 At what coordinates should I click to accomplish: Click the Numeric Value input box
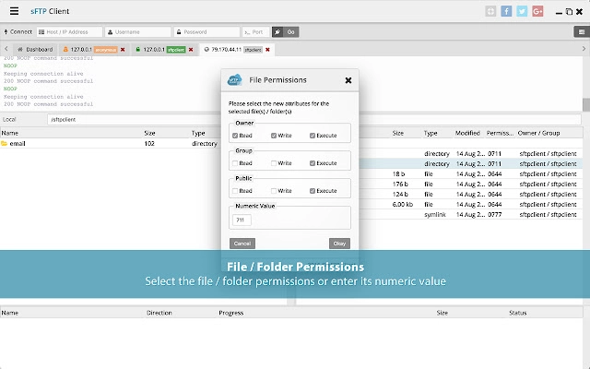[x=242, y=220]
